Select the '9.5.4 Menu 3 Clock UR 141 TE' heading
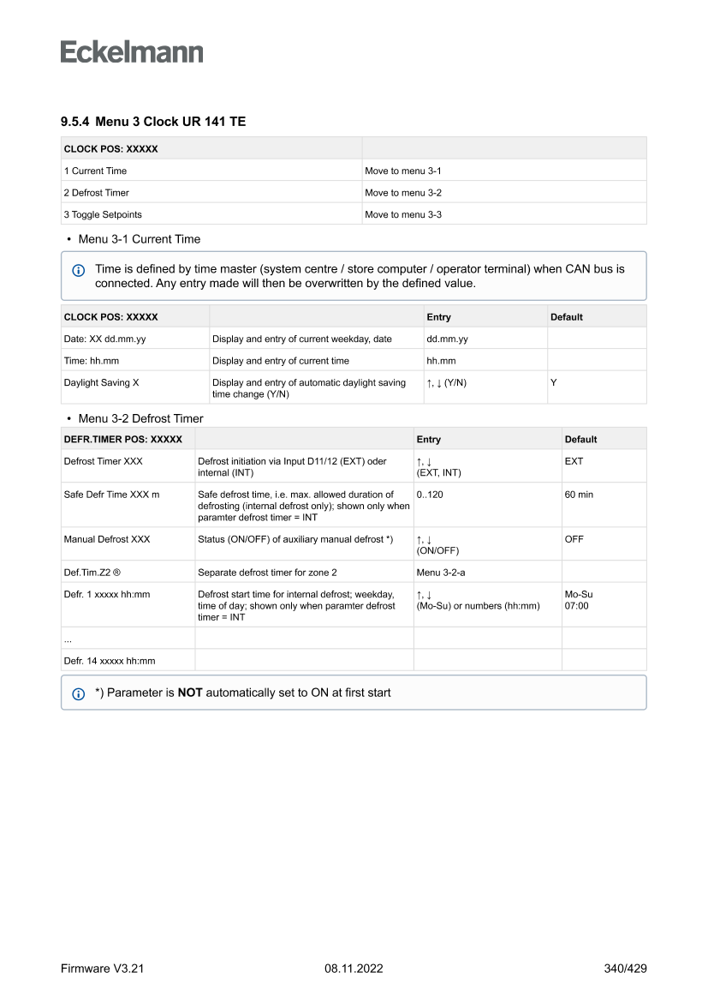This screenshot has height=1002, width=708. pos(153,122)
